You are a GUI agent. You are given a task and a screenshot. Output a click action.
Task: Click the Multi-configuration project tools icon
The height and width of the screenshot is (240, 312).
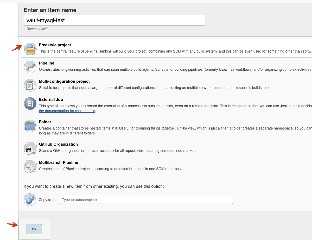(x=30, y=85)
